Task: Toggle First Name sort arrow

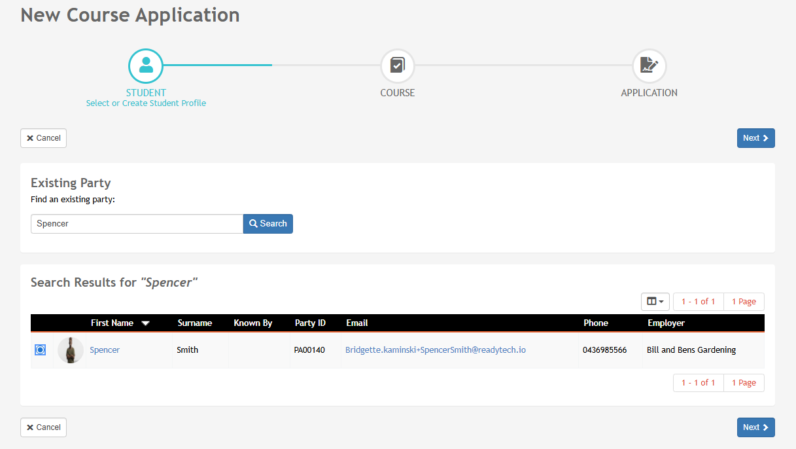Action: coord(145,323)
